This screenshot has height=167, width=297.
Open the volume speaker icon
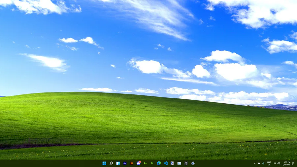[x=279, y=163]
